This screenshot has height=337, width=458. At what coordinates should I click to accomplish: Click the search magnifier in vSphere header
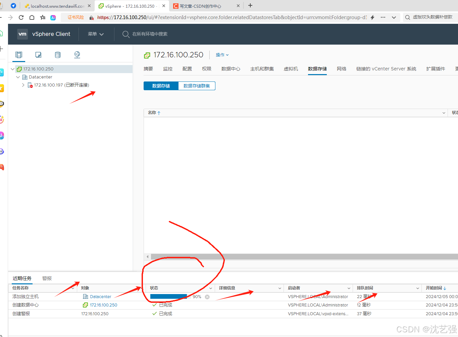[x=126, y=34]
